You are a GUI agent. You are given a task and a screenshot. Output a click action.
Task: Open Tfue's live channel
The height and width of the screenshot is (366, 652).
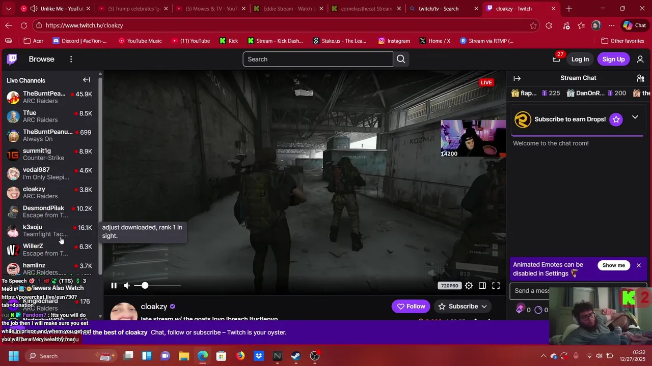click(49, 116)
